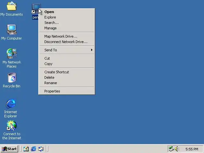The height and width of the screenshot is (153, 204).
Task: Click the My Documents label text
Action: click(11, 14)
